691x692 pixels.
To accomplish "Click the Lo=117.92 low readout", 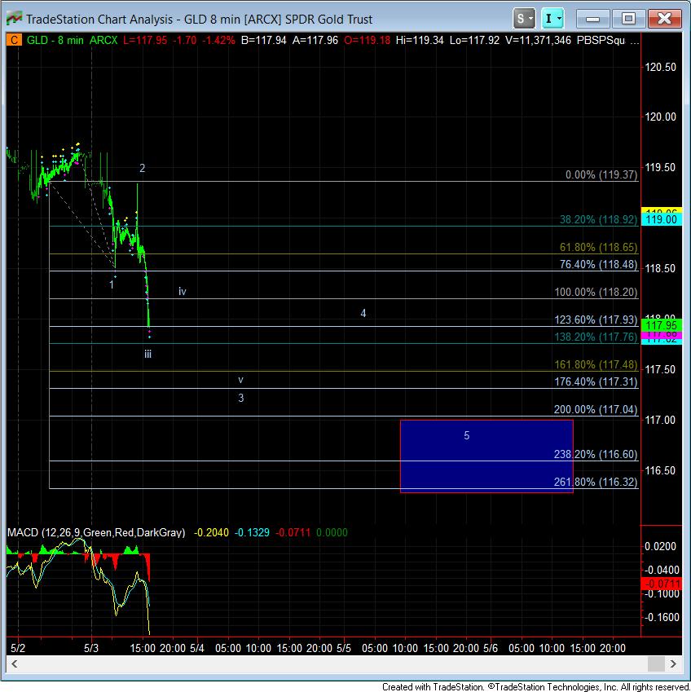I will [474, 41].
